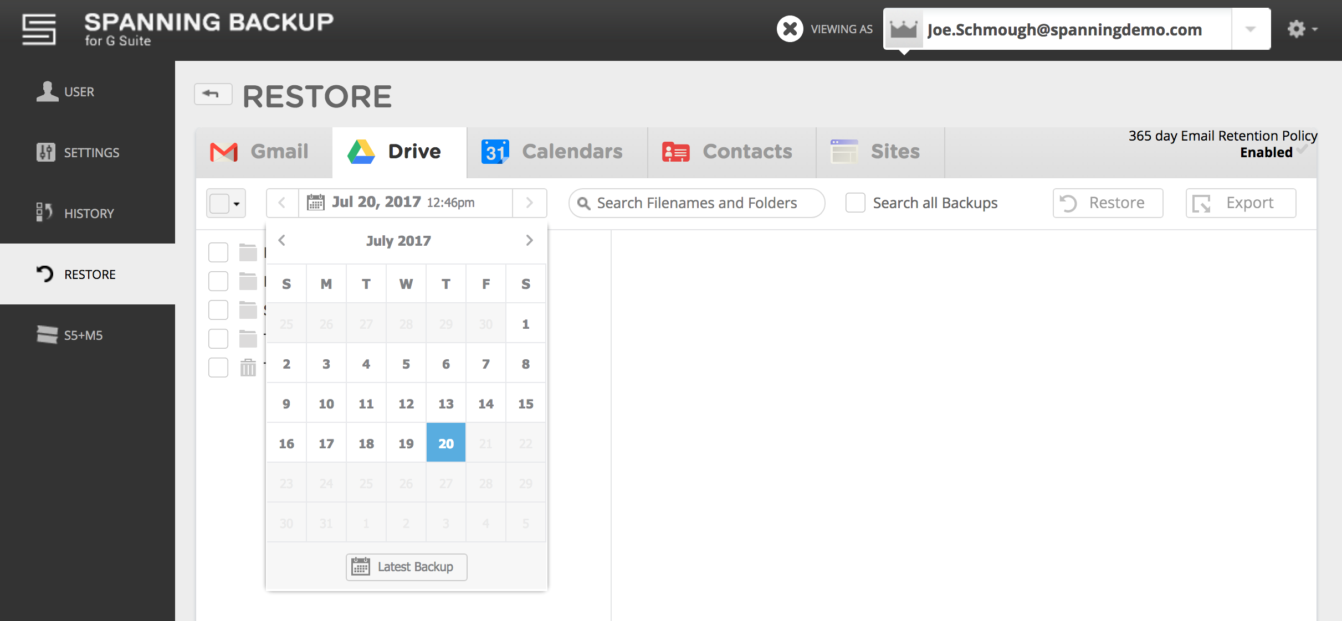Image resolution: width=1342 pixels, height=621 pixels.
Task: Switch to the Sites tab
Action: click(880, 152)
